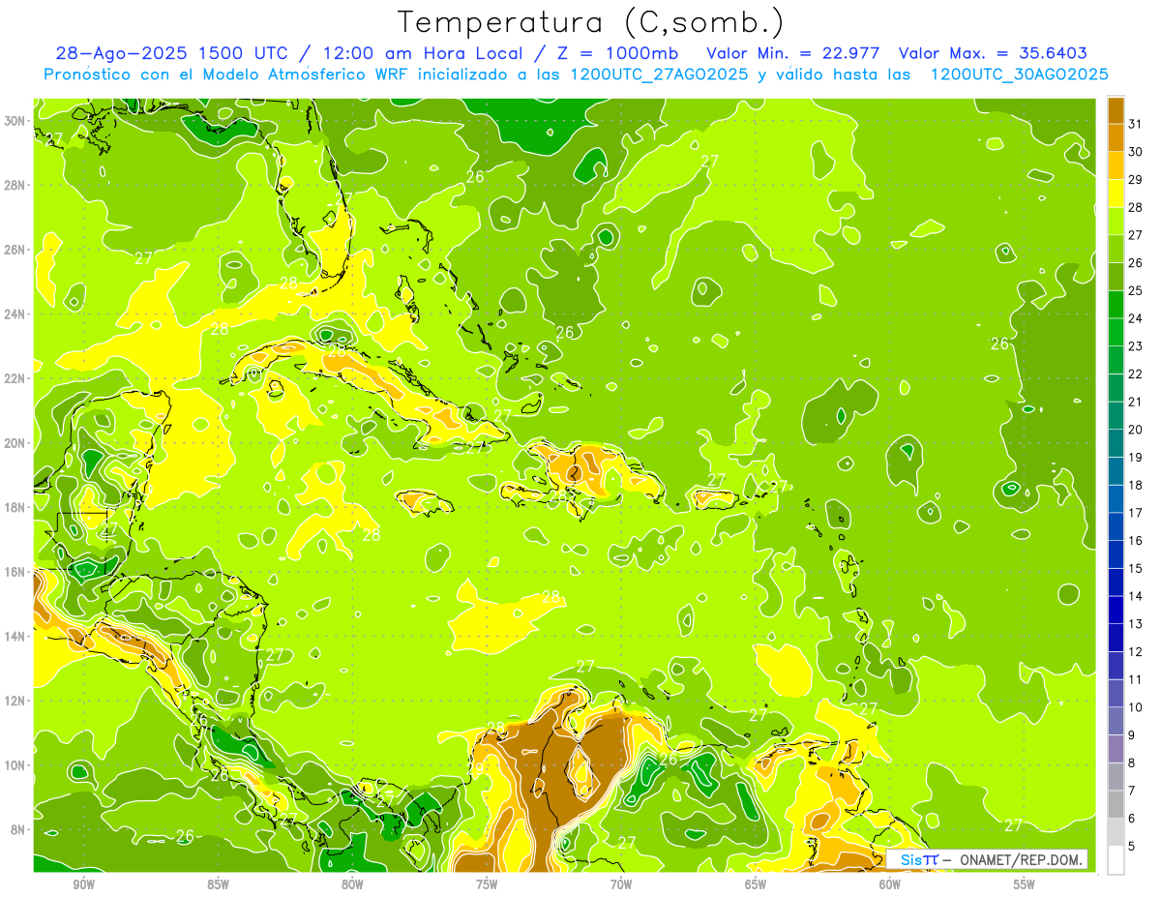Click the '30N' latitude axis label
The width and height of the screenshot is (1161, 897).
tap(16, 120)
